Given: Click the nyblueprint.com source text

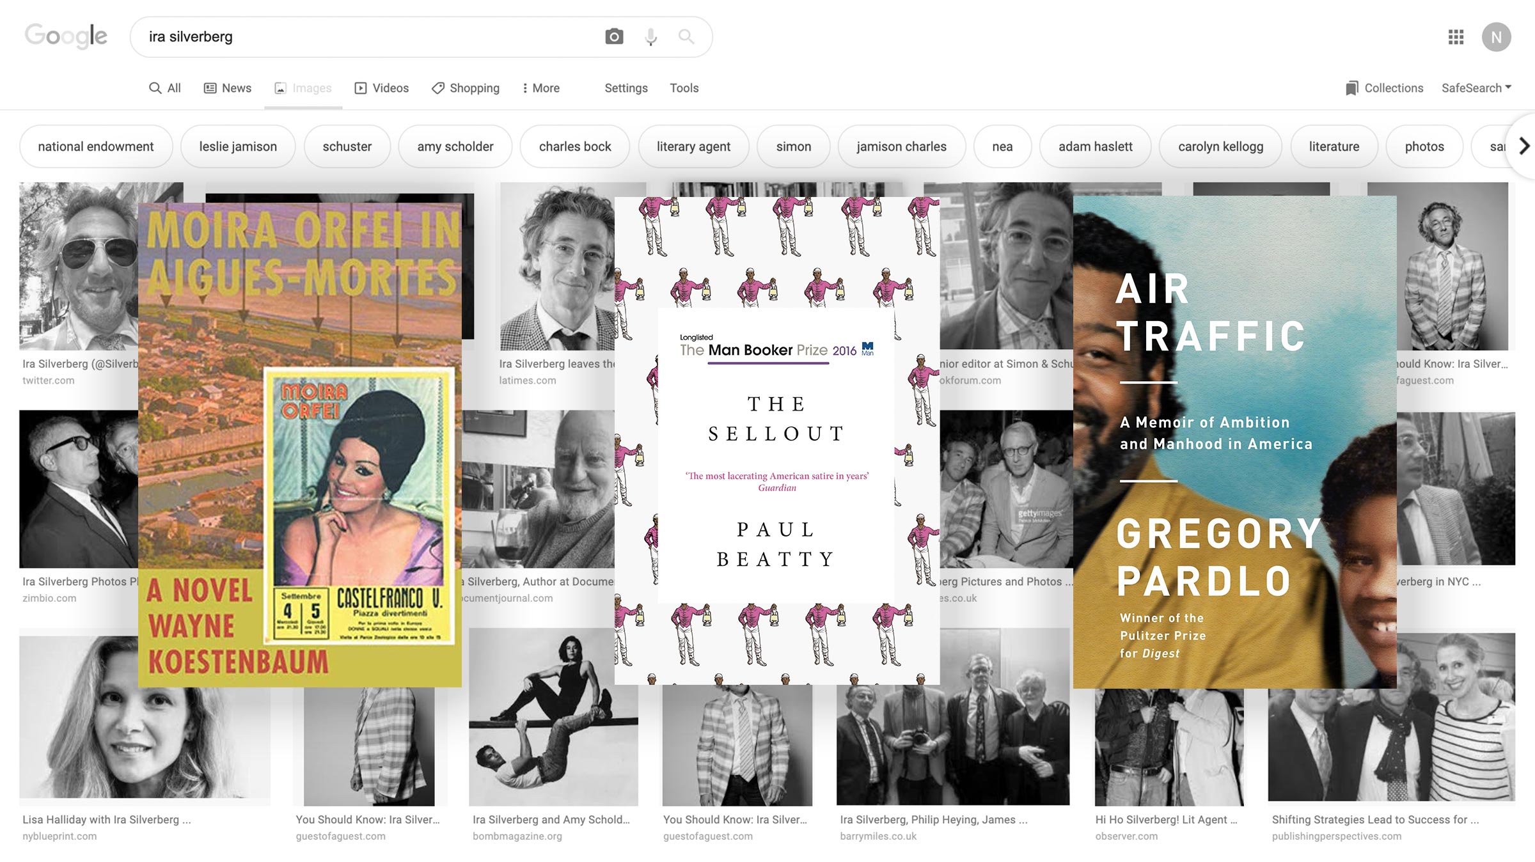Looking at the screenshot, I should pos(59,836).
